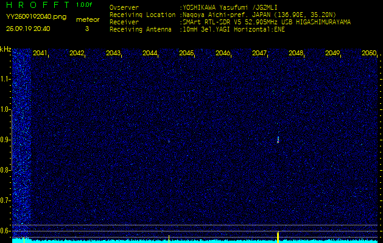Viewport: 383px width, 243px height.
Task: Click the 0.9 kHz frequency axis label
Action: 5,140
